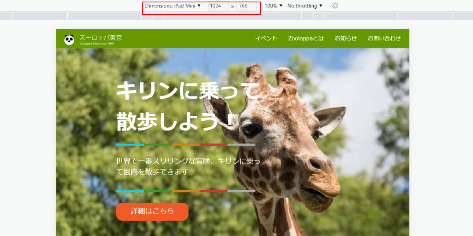The image size is (473, 236).
Task: Click the panda logo icon
Action: (x=69, y=39)
